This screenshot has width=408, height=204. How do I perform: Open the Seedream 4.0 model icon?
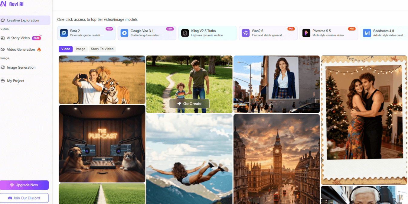pos(367,33)
